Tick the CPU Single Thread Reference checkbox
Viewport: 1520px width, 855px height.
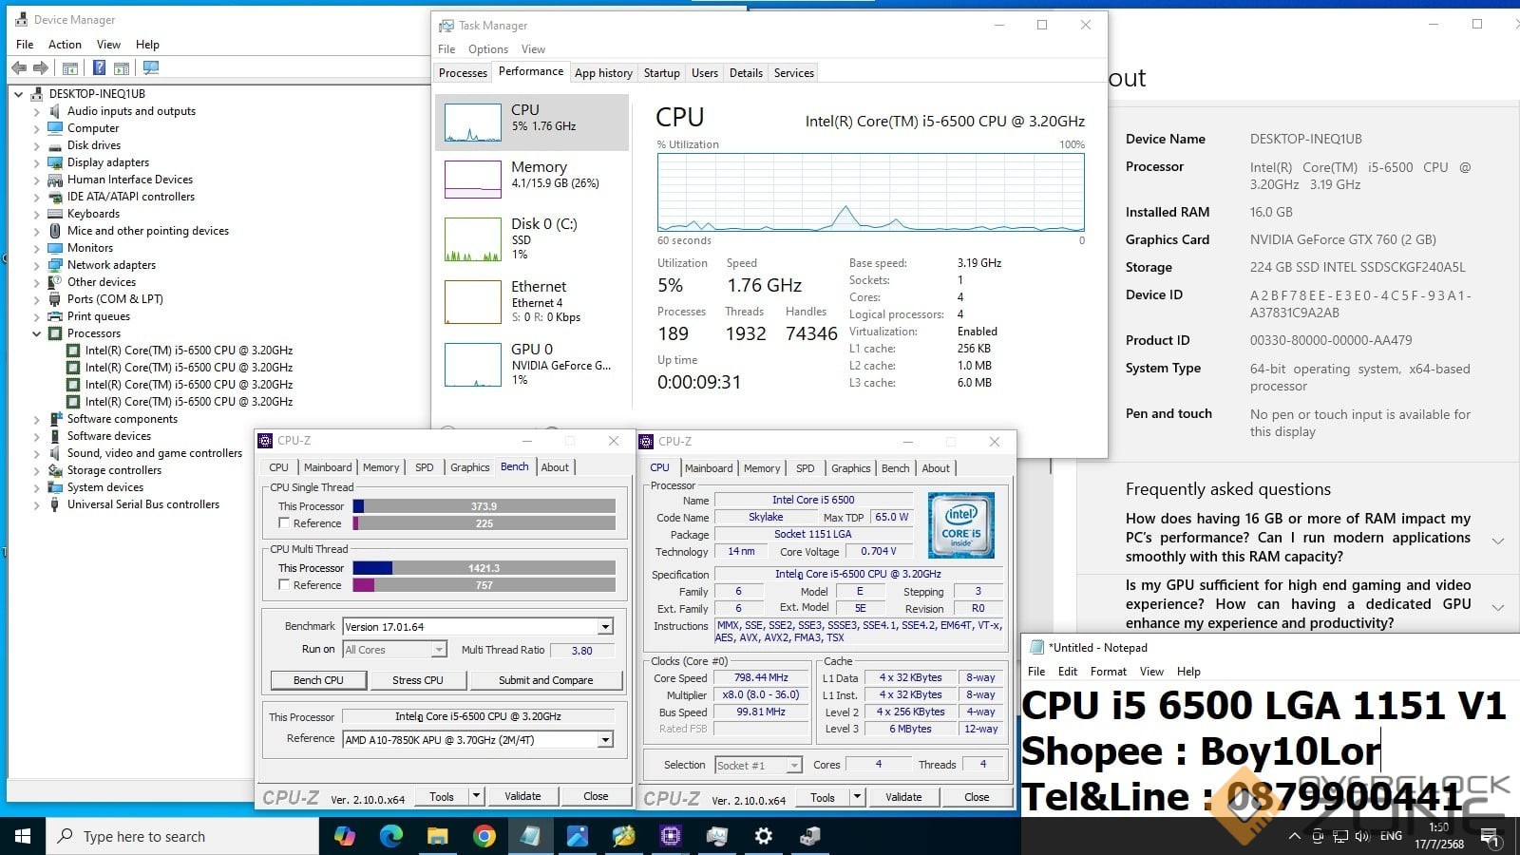pyautogui.click(x=284, y=523)
